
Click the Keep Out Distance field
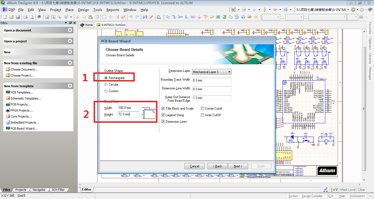tap(212, 98)
